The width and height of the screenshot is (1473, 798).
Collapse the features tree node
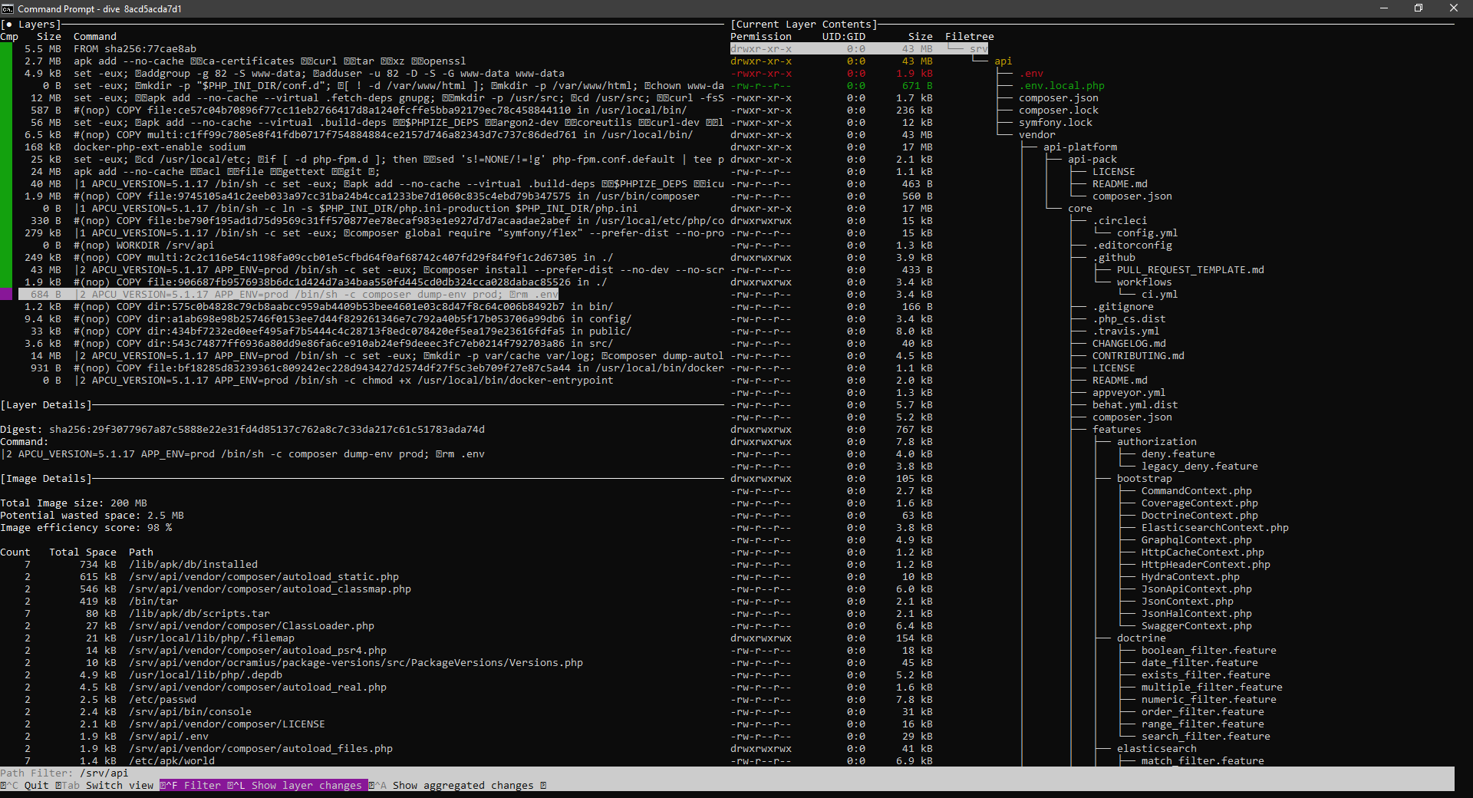pos(1116,429)
